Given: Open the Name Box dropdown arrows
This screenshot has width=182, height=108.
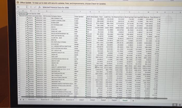Looking at the screenshot, I should click(x=27, y=7).
